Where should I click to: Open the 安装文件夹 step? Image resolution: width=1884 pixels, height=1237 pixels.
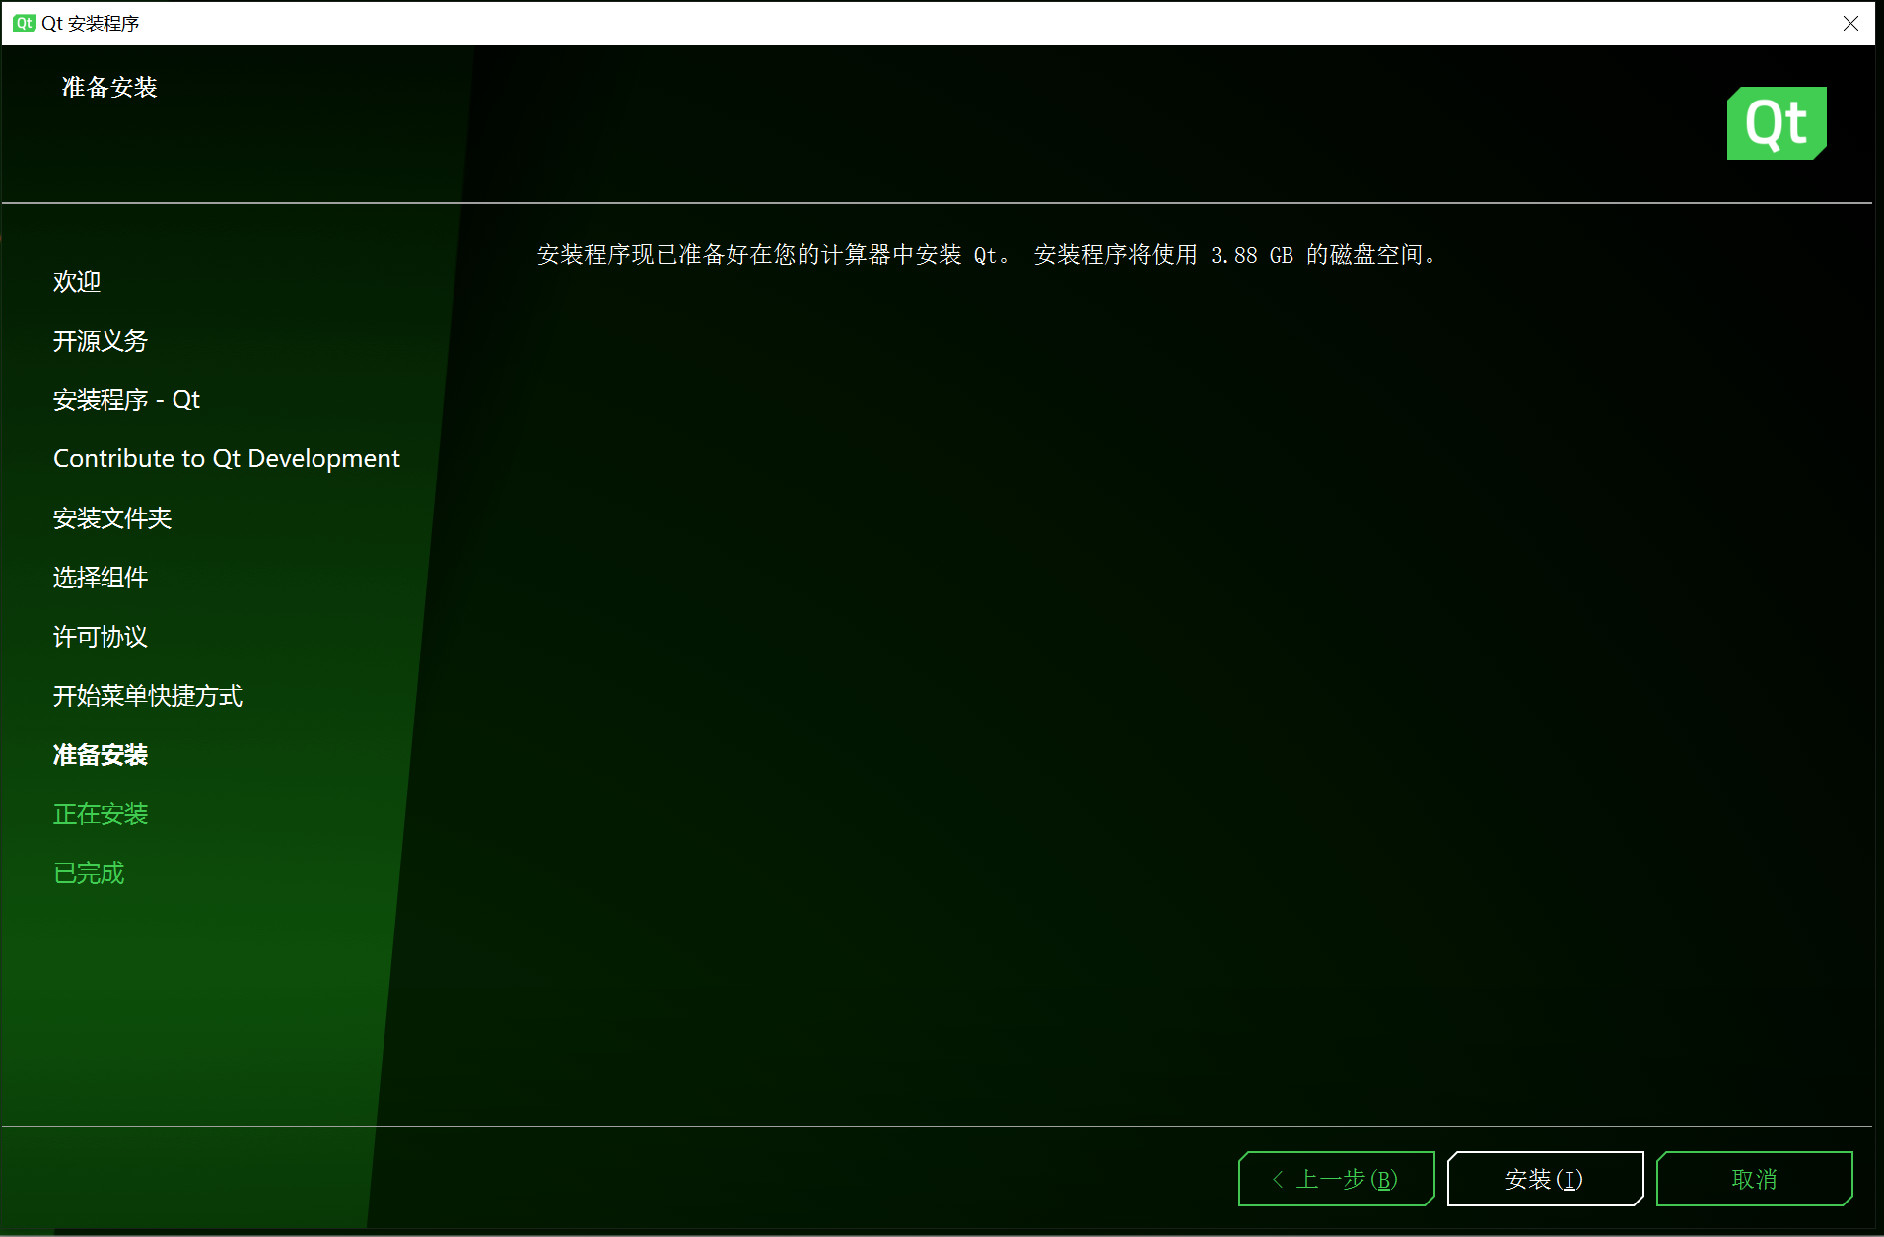point(111,518)
